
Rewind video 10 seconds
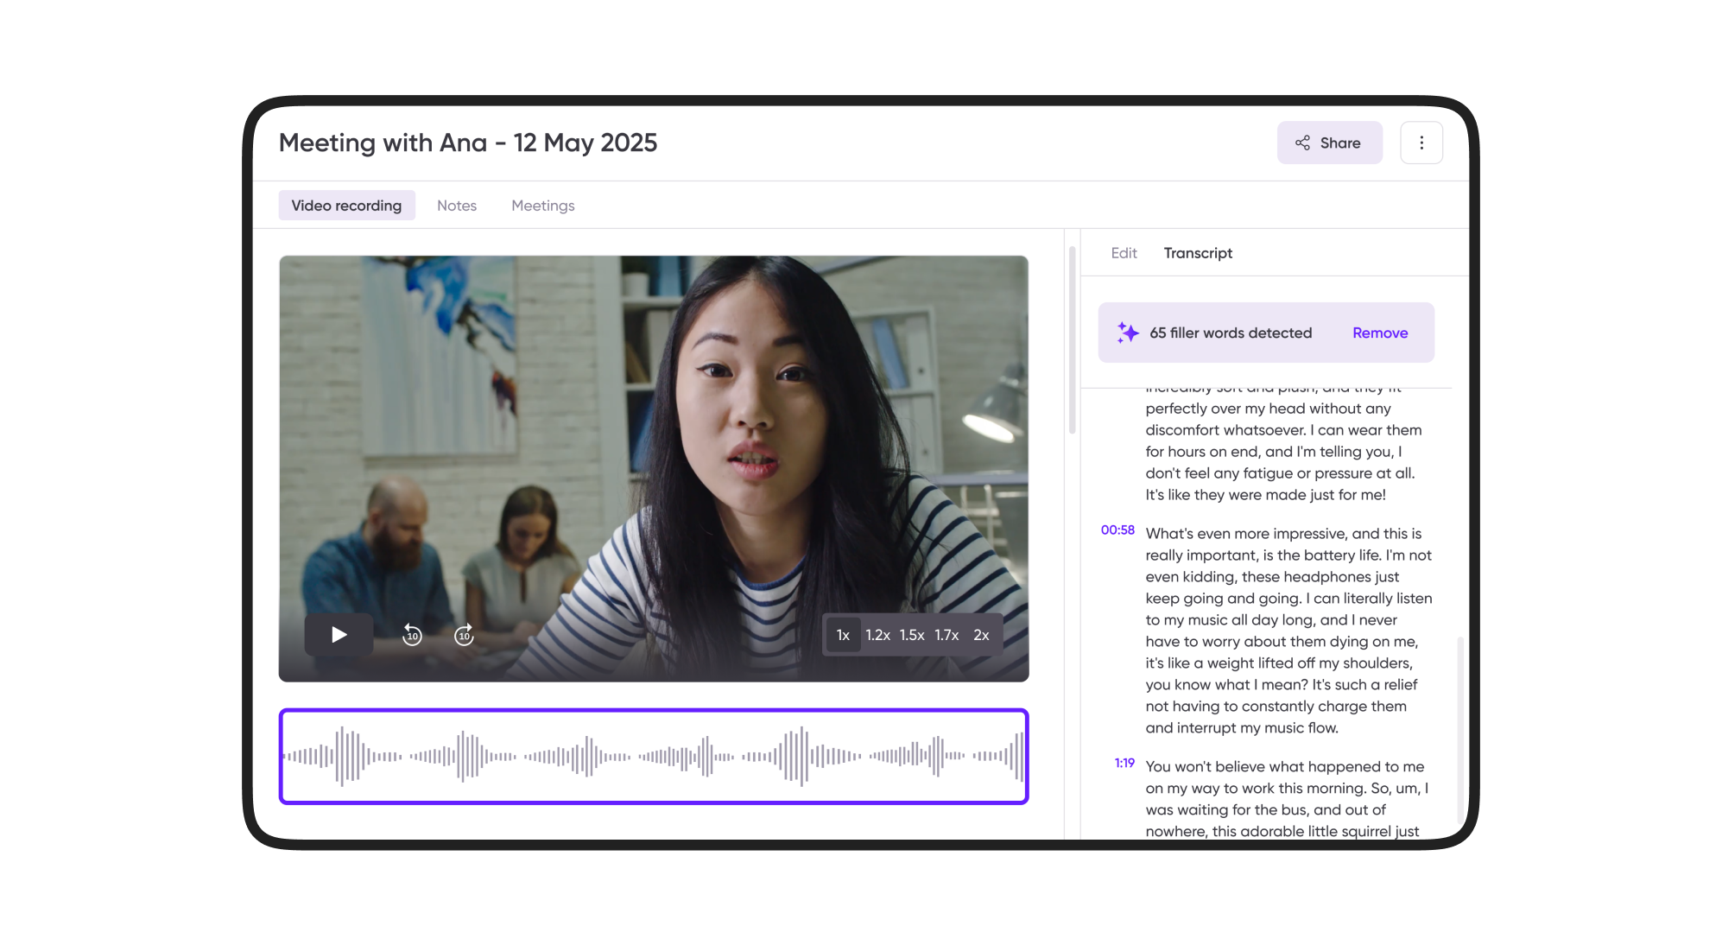pos(412,635)
